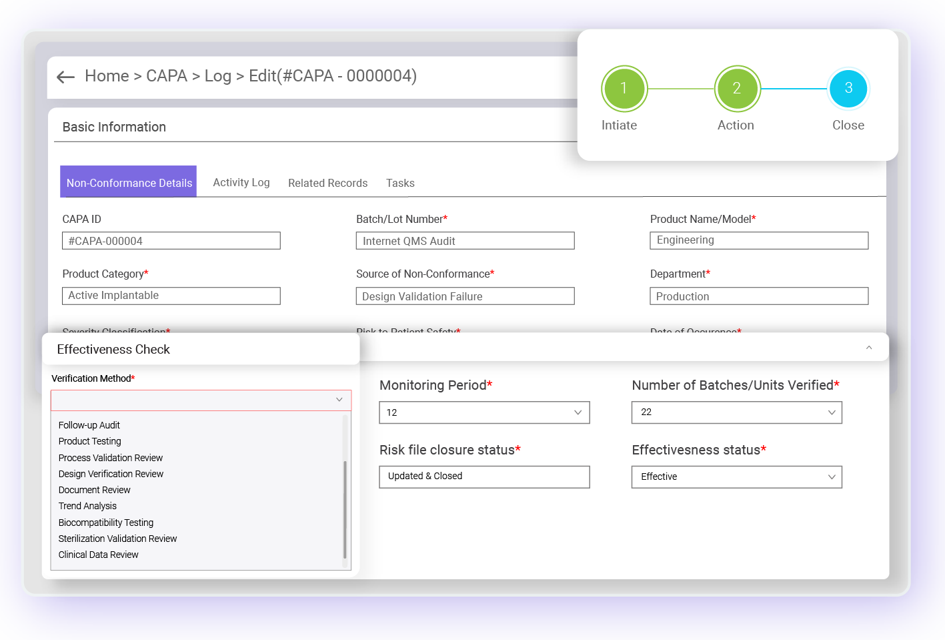Switch to the Activity Log tab
945x640 pixels.
pos(241,182)
